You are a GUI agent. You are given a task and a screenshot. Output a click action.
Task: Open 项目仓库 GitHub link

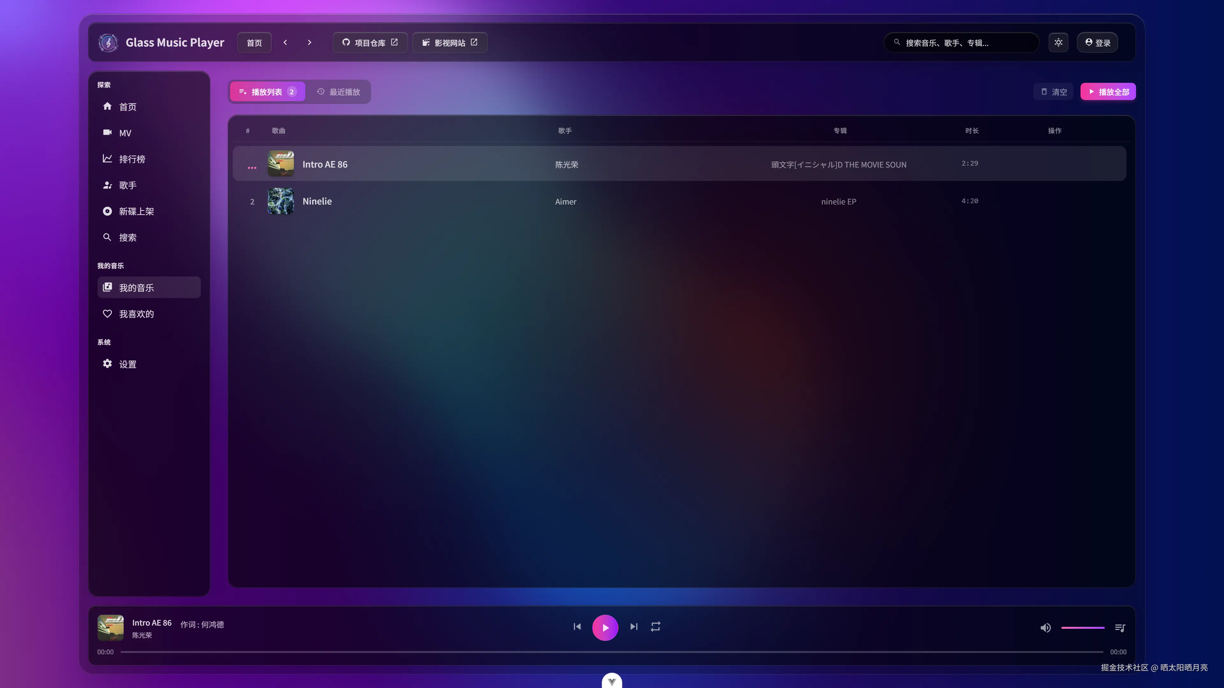pos(370,43)
